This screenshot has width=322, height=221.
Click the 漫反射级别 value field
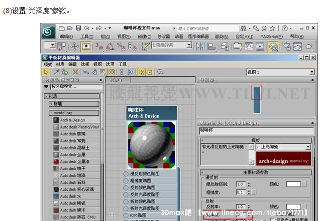tap(241, 184)
